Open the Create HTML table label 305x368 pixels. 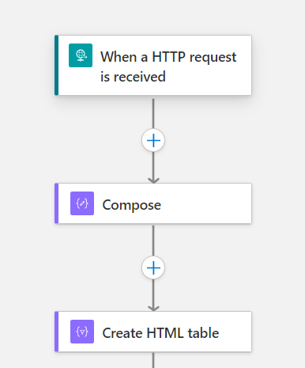tap(160, 333)
